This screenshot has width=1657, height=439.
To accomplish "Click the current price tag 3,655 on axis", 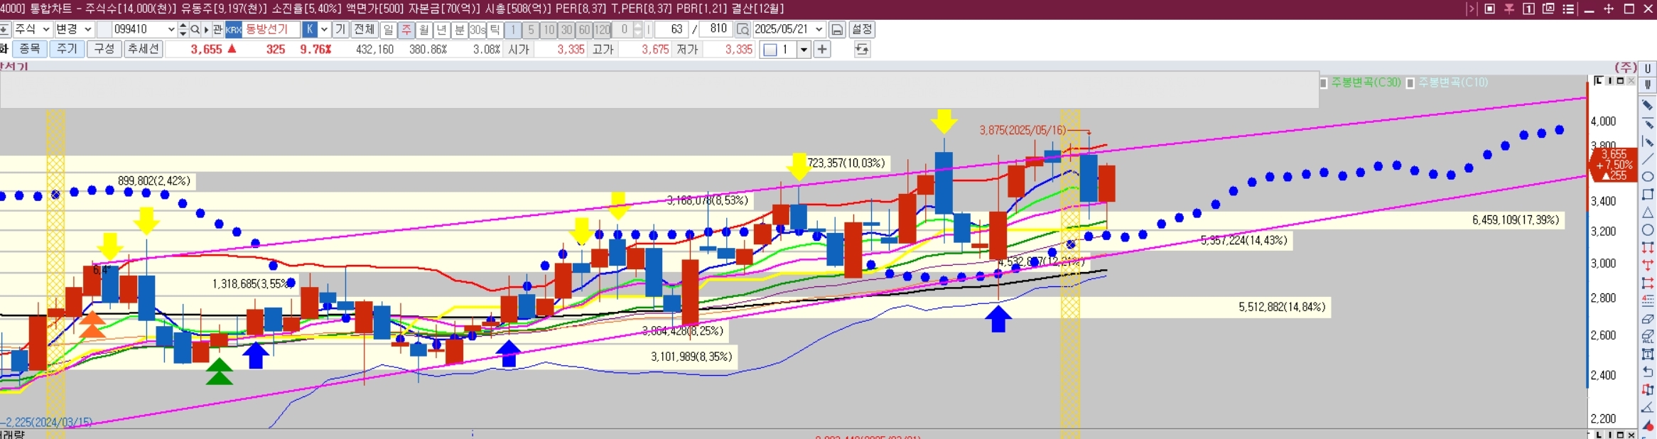I will [x=1613, y=165].
